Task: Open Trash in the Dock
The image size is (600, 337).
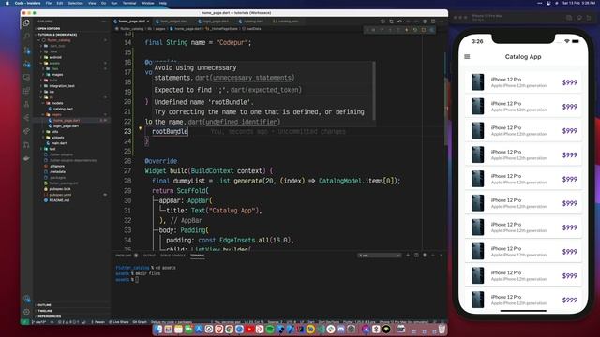Action: click(442, 329)
